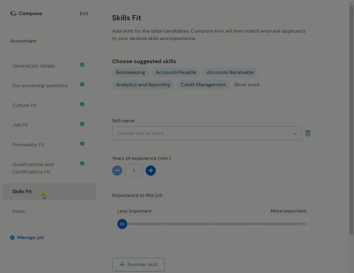Click the Choose suggested skills heading
The image size is (354, 273).
click(x=144, y=61)
